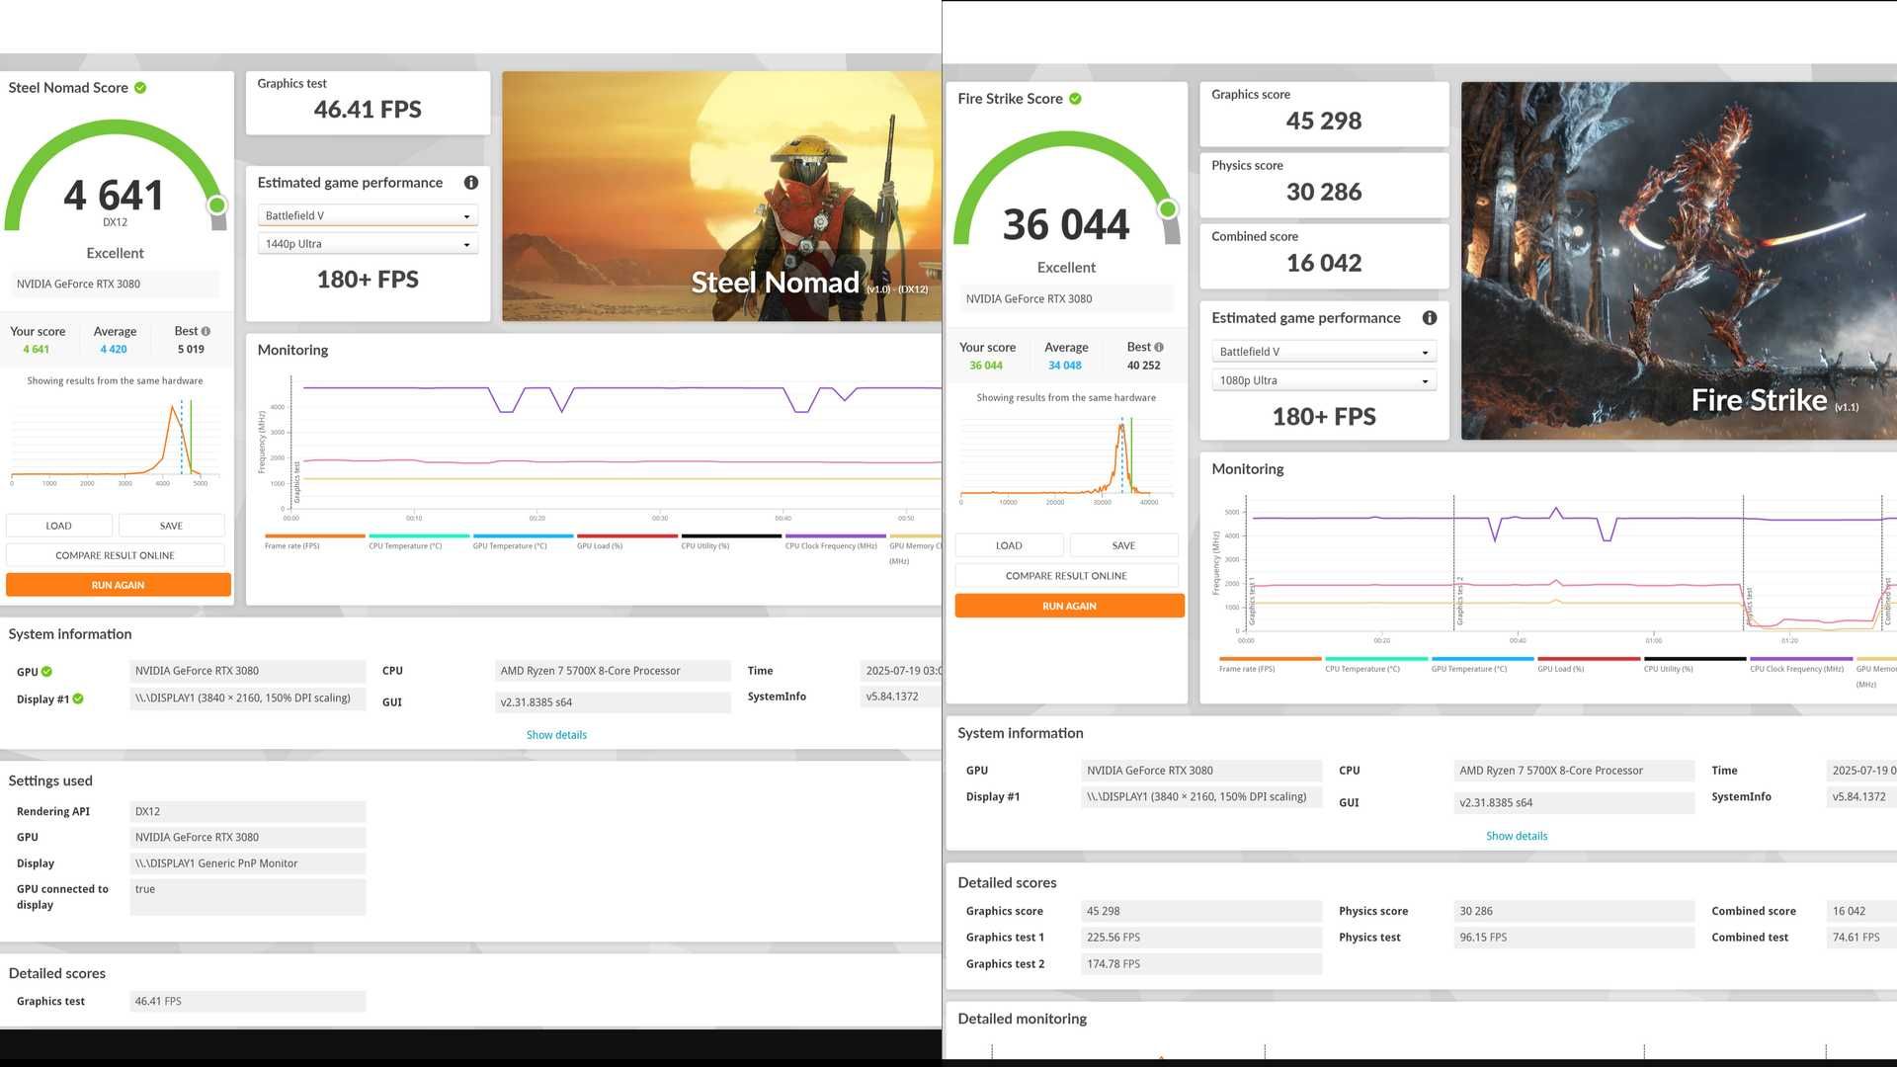Click LOAD button in Steel Nomad window
Screen dimensions: 1897x1067
click(59, 526)
